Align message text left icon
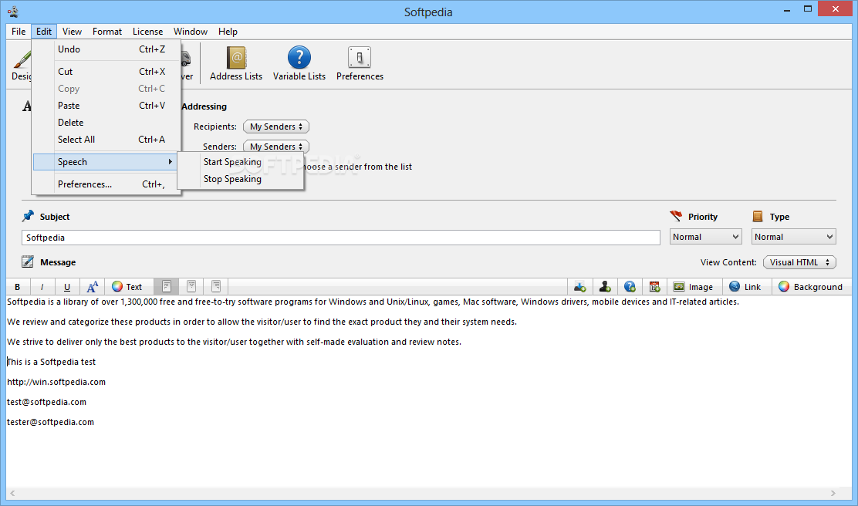This screenshot has height=506, width=858. [167, 287]
